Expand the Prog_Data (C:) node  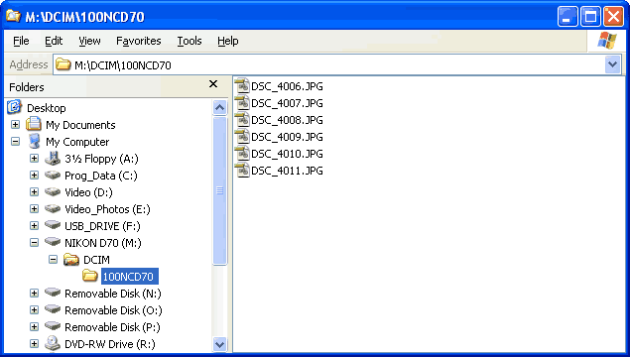pos(34,176)
